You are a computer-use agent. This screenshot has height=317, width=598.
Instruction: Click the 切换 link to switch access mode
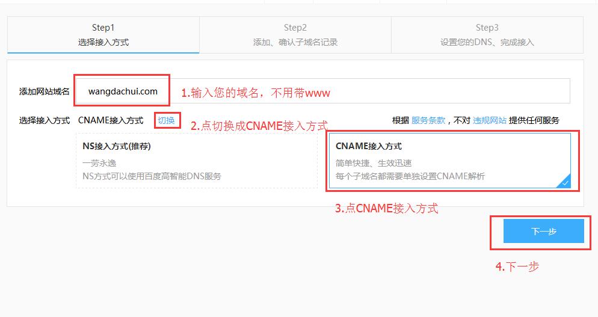coord(166,120)
